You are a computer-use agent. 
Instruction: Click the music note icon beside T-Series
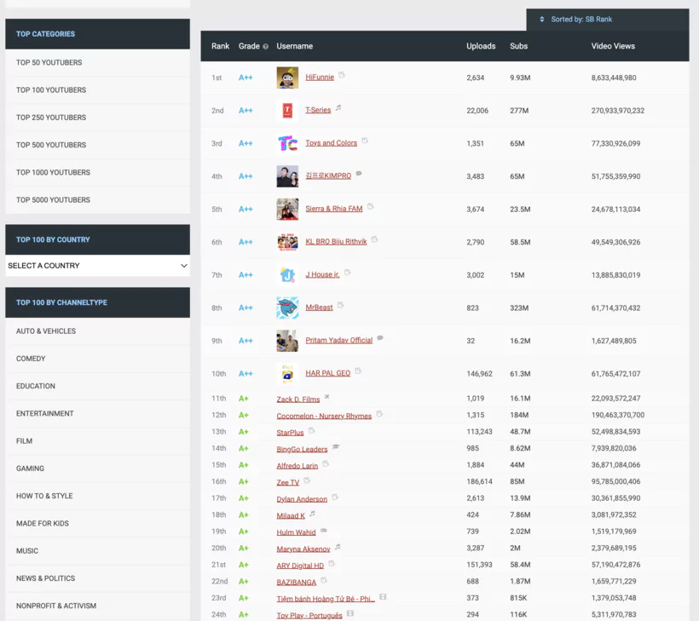pyautogui.click(x=338, y=108)
